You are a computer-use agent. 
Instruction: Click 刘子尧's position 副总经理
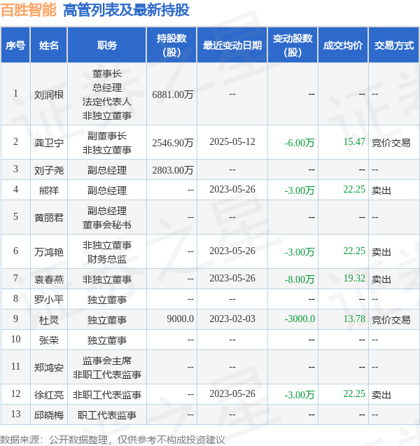point(107,170)
